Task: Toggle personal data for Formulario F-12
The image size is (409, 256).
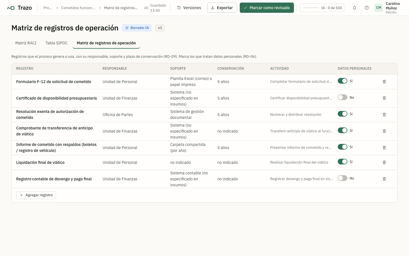Action: click(343, 81)
